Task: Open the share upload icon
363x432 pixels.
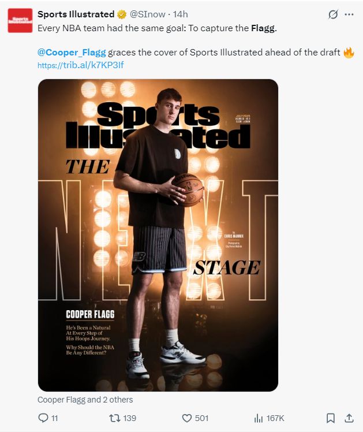Action: coord(349,418)
